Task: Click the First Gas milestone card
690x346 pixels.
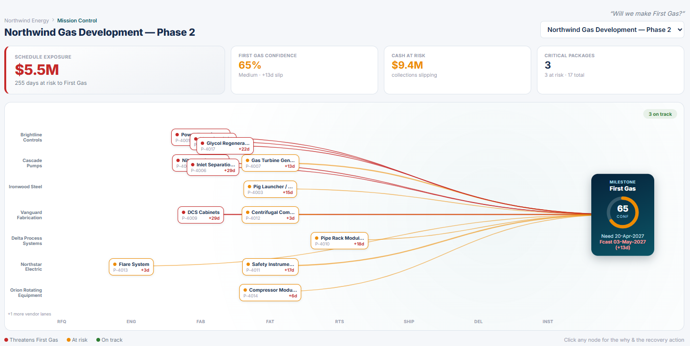Action: 623,215
